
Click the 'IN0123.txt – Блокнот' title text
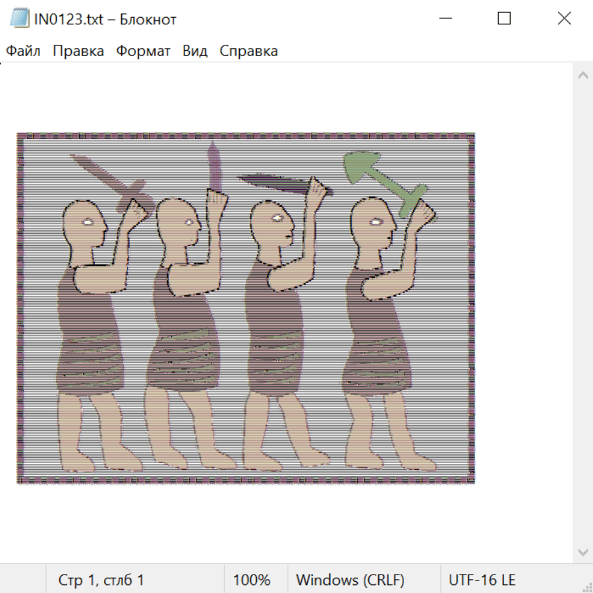click(x=105, y=19)
